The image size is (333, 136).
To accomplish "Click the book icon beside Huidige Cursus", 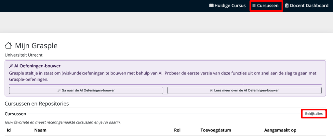I will [211, 6].
